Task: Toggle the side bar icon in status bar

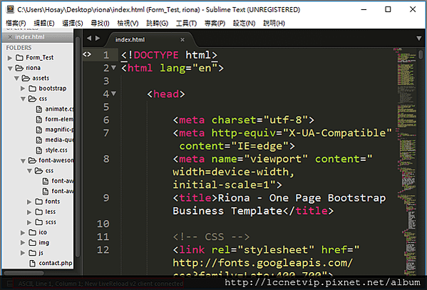Action: point(9,284)
